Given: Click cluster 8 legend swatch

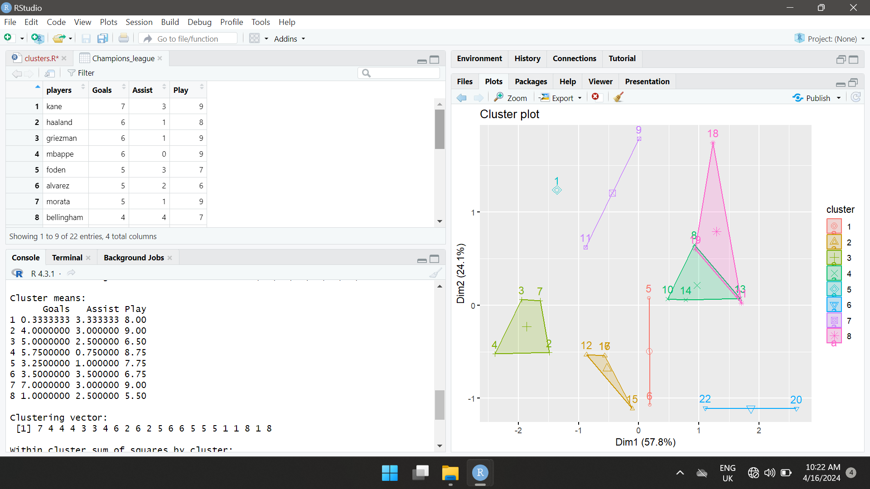Looking at the screenshot, I should 834,336.
